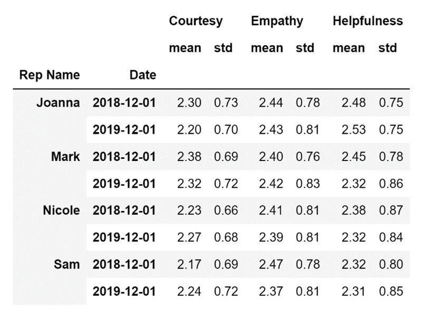Click the Courtesy column header
This screenshot has height=312, width=423.
click(196, 21)
